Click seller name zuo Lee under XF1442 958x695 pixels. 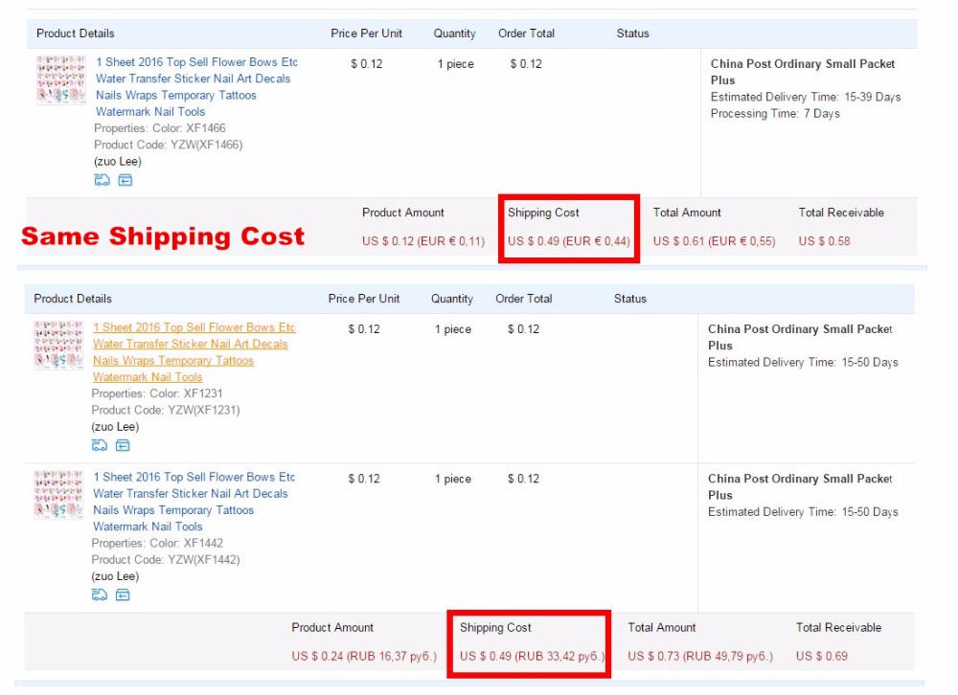pyautogui.click(x=115, y=576)
